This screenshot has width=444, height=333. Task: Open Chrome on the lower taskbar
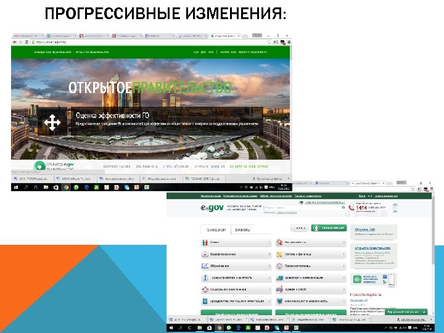[219, 327]
